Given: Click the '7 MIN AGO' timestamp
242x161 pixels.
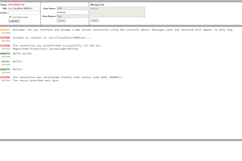Looking at the screenshot, I should [x=6, y=33].
